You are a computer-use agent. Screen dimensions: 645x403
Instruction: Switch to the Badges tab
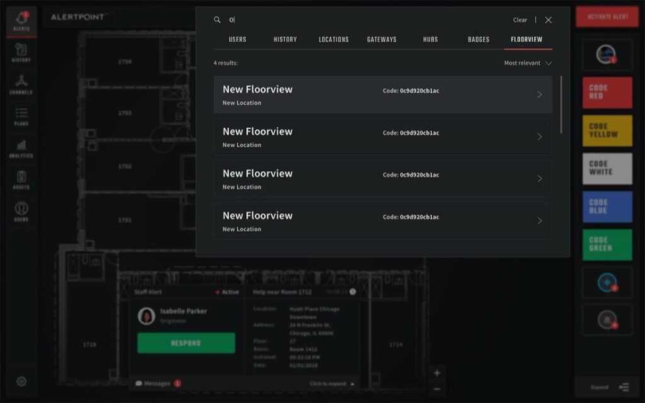click(479, 40)
